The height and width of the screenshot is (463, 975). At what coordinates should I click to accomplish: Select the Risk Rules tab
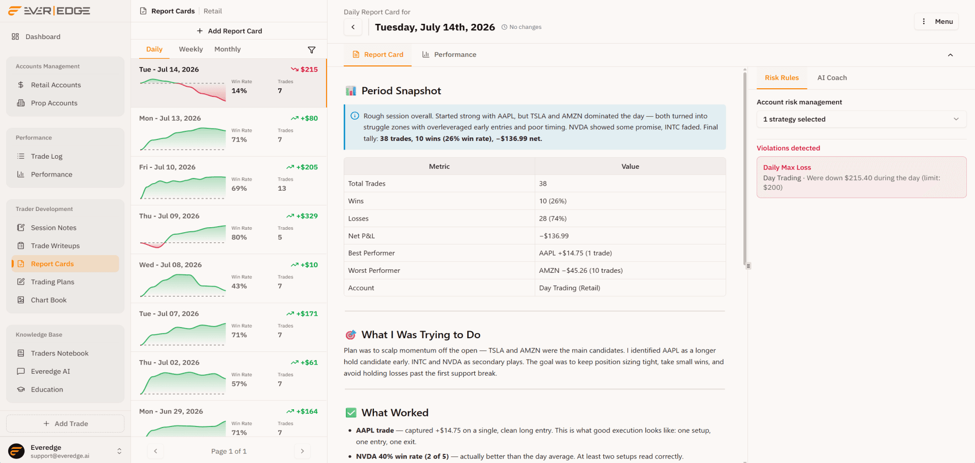pyautogui.click(x=782, y=78)
